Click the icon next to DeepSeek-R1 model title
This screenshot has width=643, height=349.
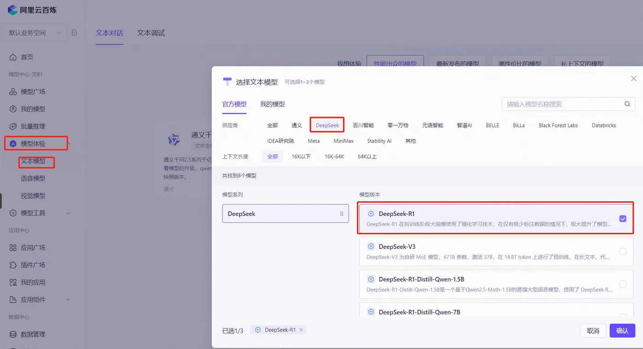pyautogui.click(x=371, y=214)
